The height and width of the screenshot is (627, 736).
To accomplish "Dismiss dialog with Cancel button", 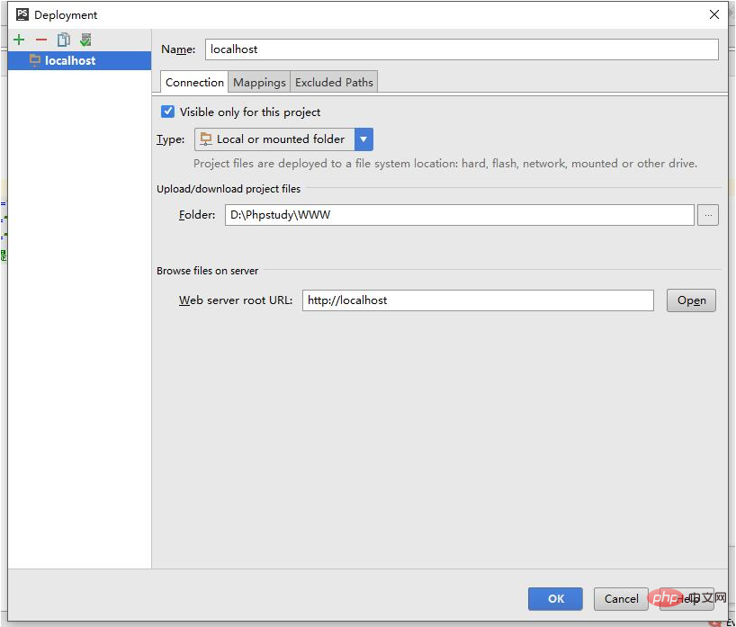I will click(x=621, y=599).
